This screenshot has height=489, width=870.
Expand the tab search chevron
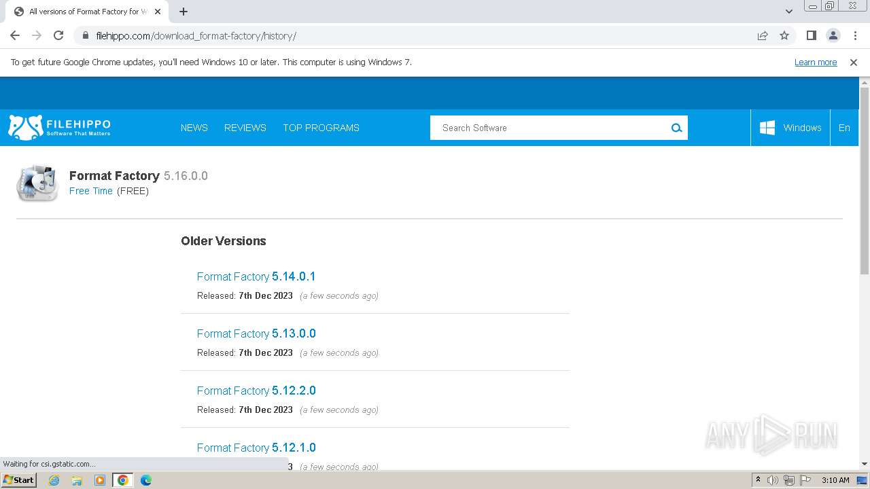click(x=789, y=12)
